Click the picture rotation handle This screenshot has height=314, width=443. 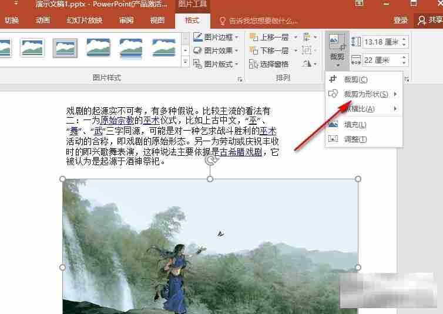click(x=210, y=161)
